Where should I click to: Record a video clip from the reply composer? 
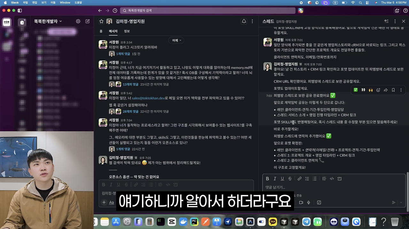point(301,203)
